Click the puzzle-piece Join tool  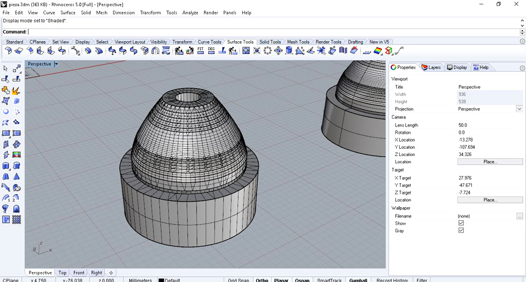(6, 90)
